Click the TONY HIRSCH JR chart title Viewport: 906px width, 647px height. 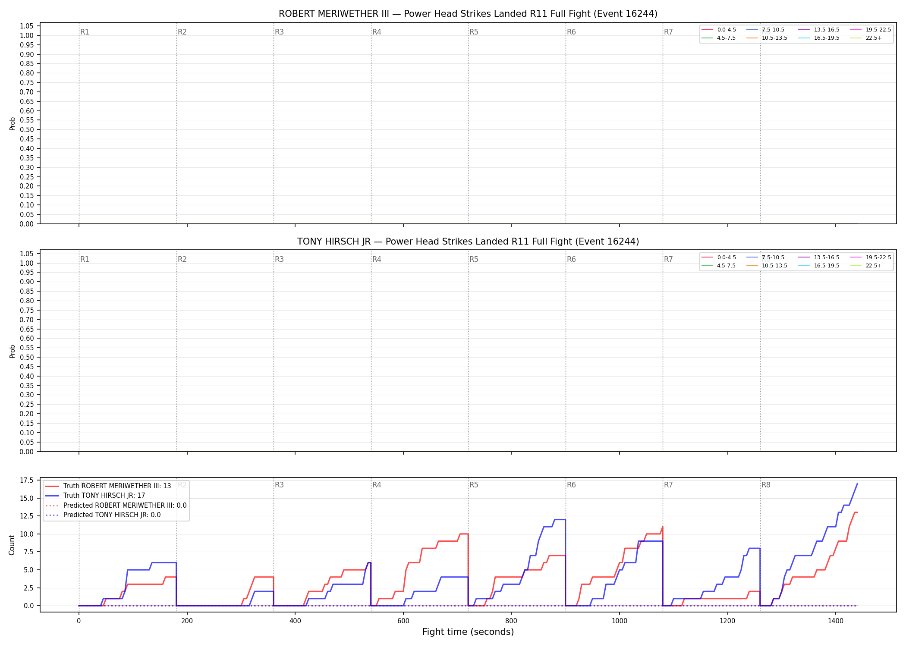coord(468,242)
